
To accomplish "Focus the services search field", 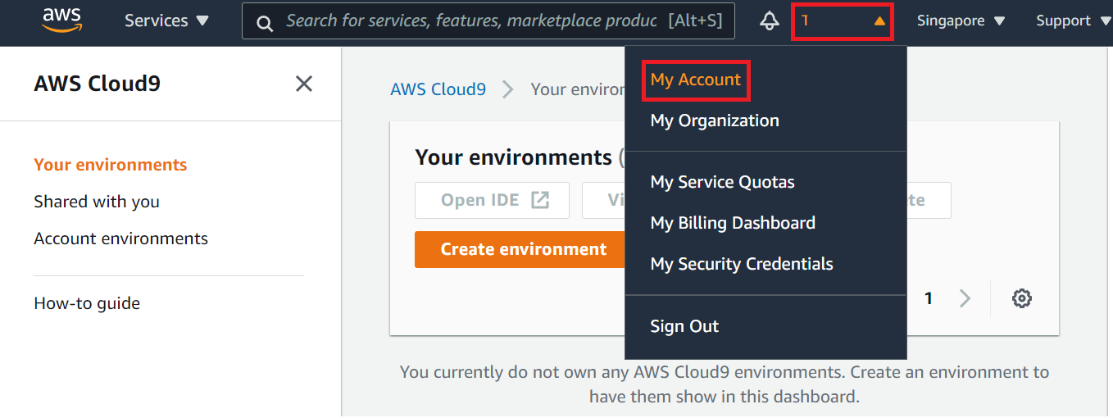I will pos(471,21).
